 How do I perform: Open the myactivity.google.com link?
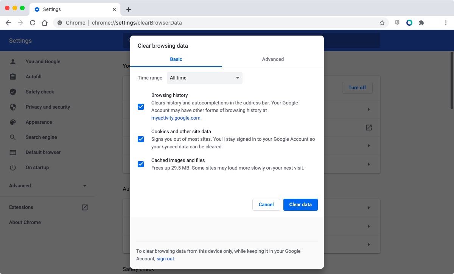point(176,118)
